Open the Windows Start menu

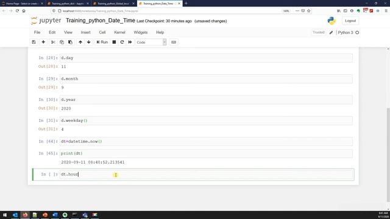tap(5, 215)
